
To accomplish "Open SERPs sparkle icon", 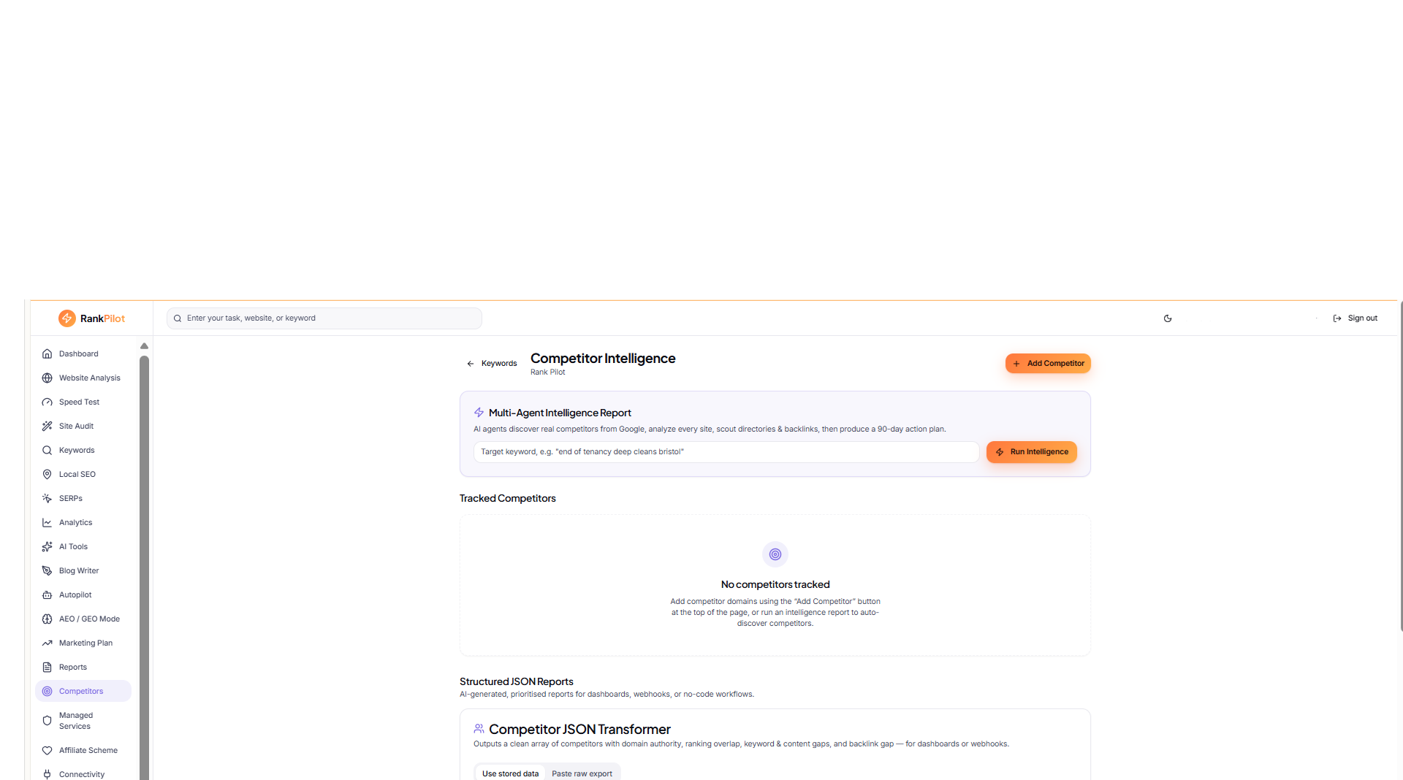I will (47, 498).
